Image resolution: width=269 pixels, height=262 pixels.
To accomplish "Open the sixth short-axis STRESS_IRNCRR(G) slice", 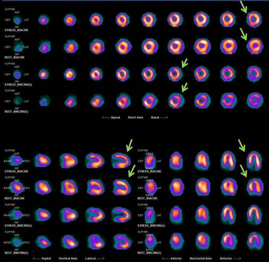I will [x=175, y=74].
